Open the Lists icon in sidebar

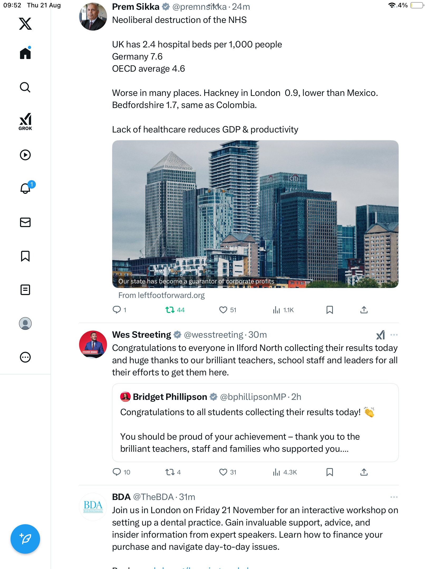[x=25, y=290]
